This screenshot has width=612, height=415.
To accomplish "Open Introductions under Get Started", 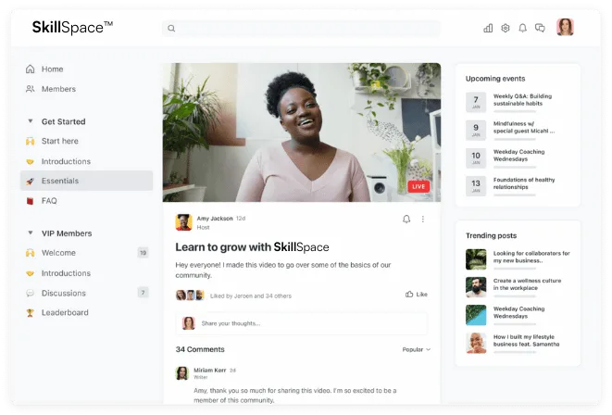I will [66, 161].
